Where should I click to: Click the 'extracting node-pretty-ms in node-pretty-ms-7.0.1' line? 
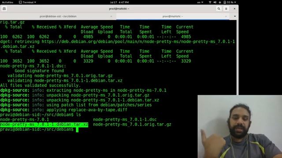(83, 90)
